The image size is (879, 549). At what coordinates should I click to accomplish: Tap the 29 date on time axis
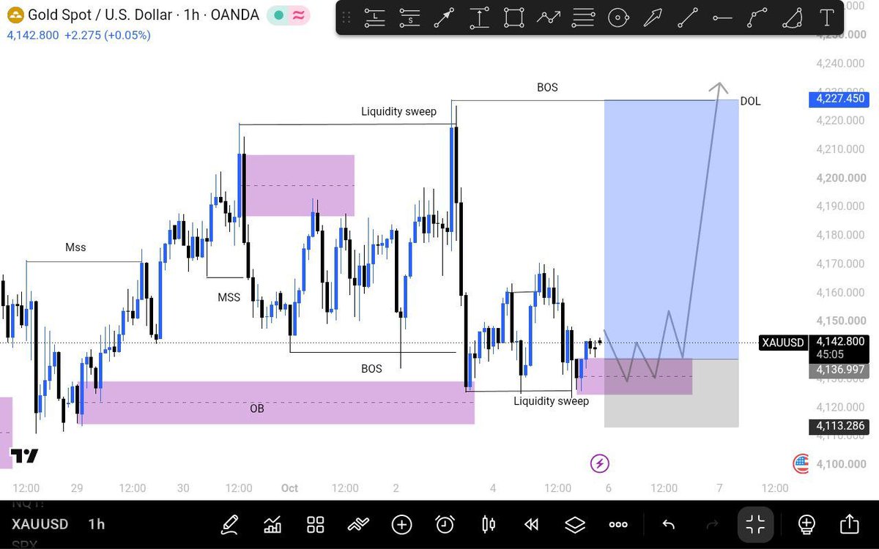point(75,488)
